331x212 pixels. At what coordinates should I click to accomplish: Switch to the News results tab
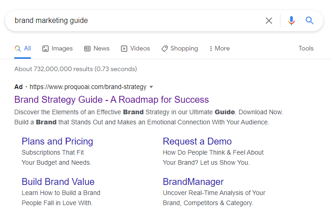point(101,48)
